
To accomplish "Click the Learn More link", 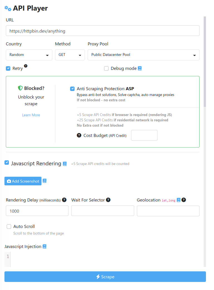I will pyautogui.click(x=31, y=115).
